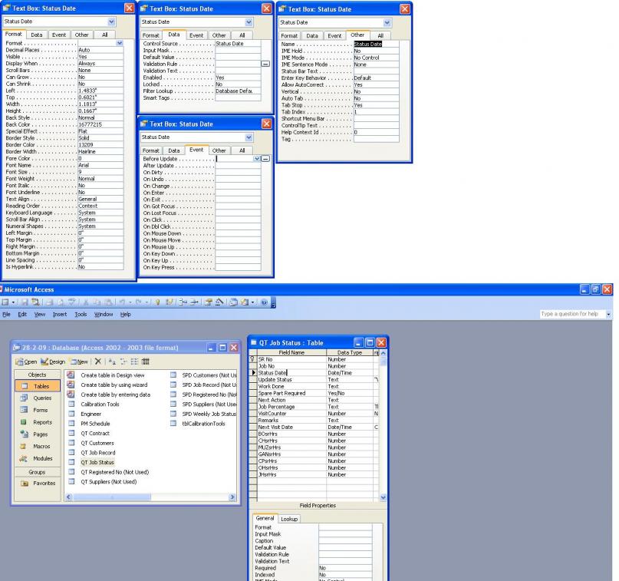Image resolution: width=619 pixels, height=581 pixels.
Task: Show the Database Window via toolbar icon
Action: (x=234, y=302)
